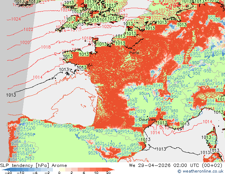Click the '6' legend value
Image resolution: width=225 pixels, height=174 pixels.
(84, 173)
